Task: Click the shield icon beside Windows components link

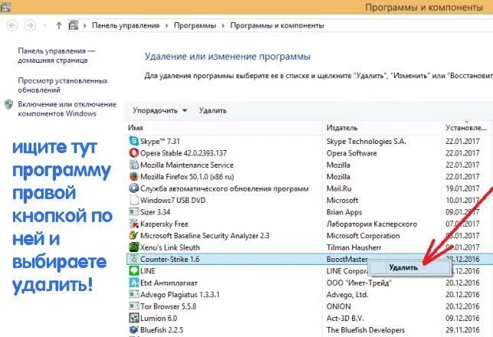Action: point(9,104)
